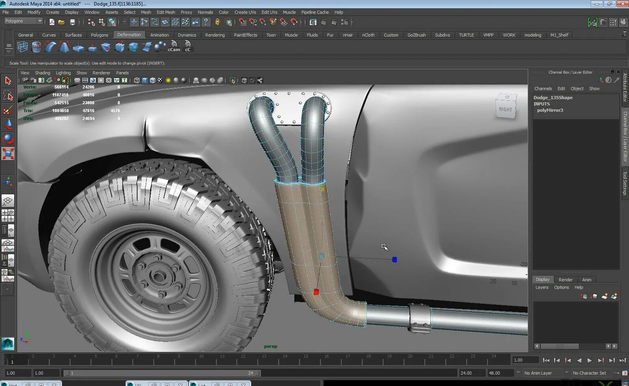
Task: Click the Lattice deformer shelf icon
Action: 23,47
